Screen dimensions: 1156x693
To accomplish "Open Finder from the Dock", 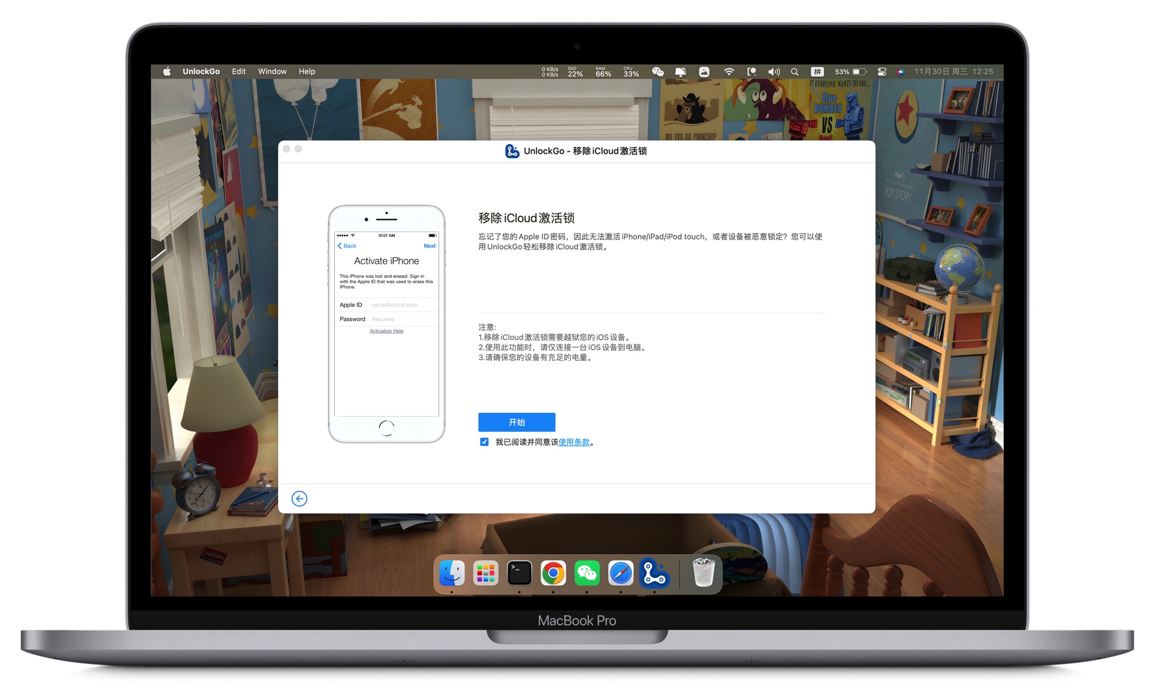I will (x=452, y=573).
